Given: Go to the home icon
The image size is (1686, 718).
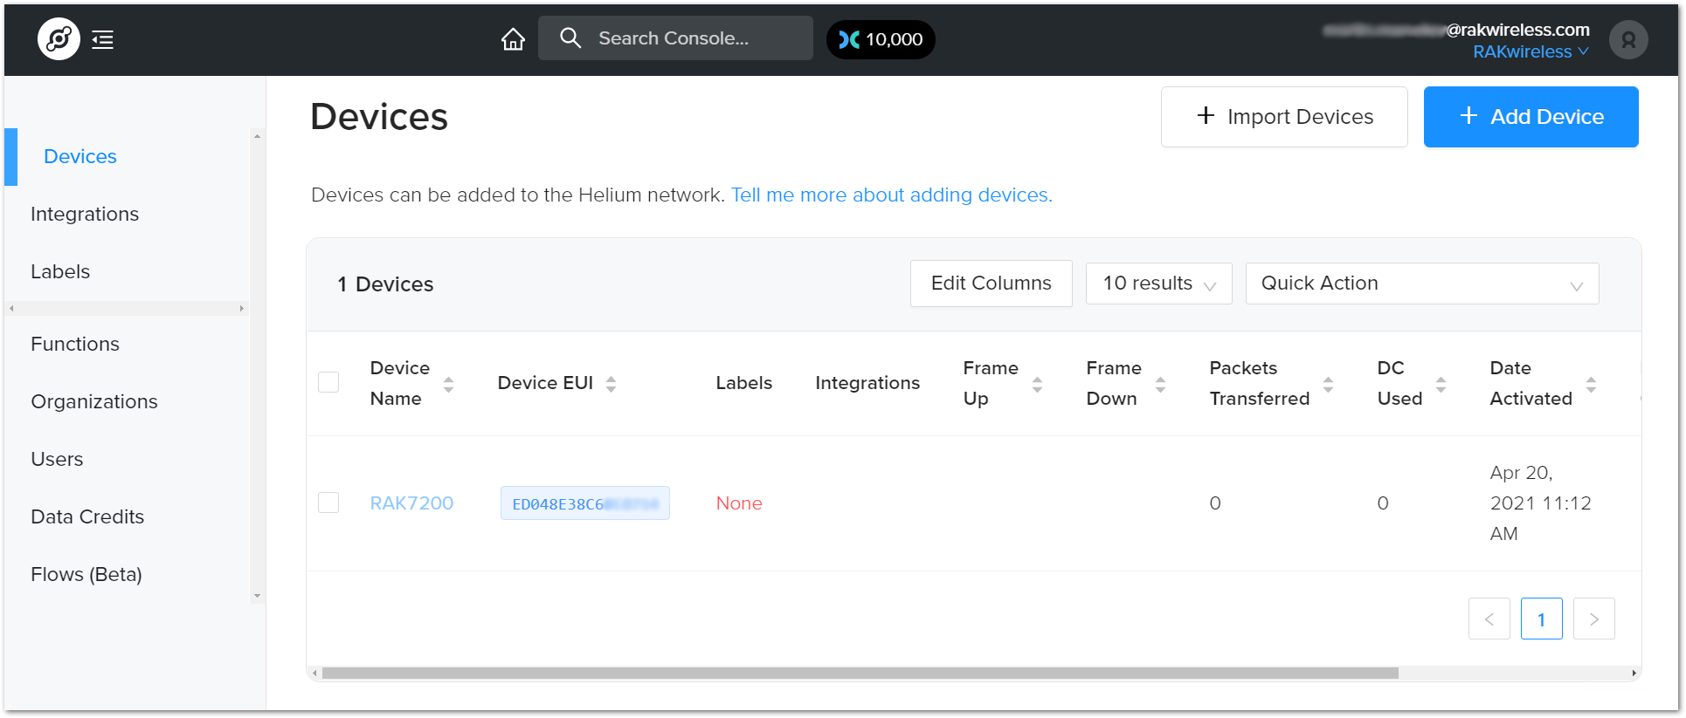Looking at the screenshot, I should click(513, 39).
